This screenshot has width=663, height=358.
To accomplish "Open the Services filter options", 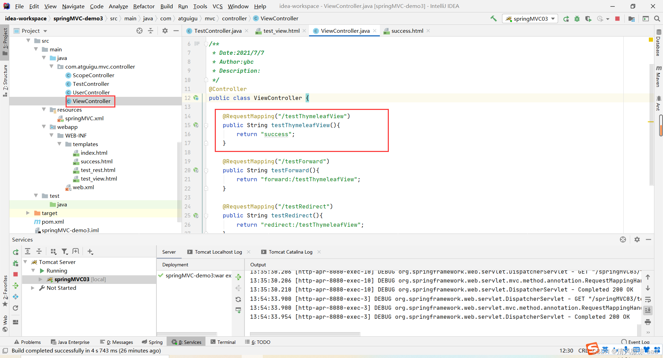I will pos(65,252).
